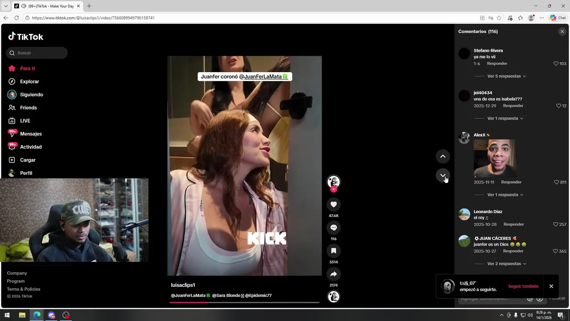Add page to favorites with star icon
The height and width of the screenshot is (321, 570).
pyautogui.click(x=499, y=18)
